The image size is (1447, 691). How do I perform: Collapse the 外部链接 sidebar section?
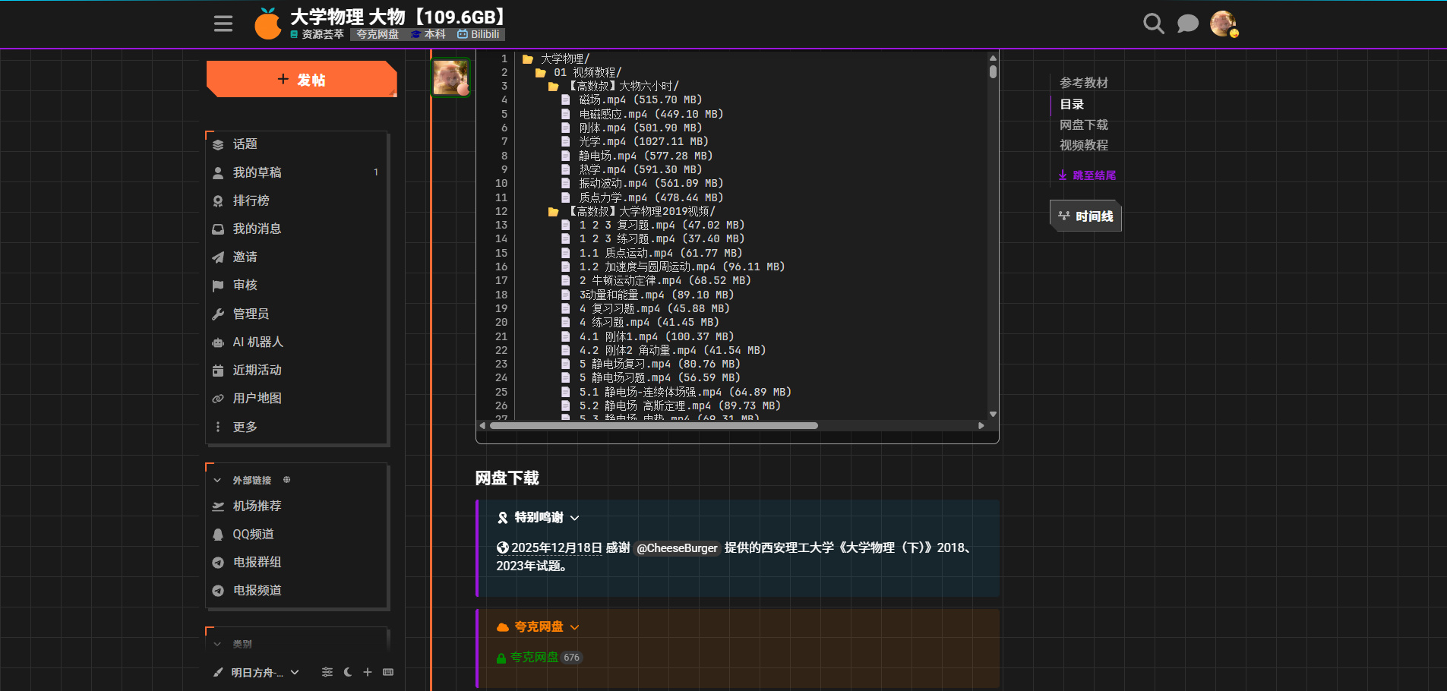pos(218,480)
